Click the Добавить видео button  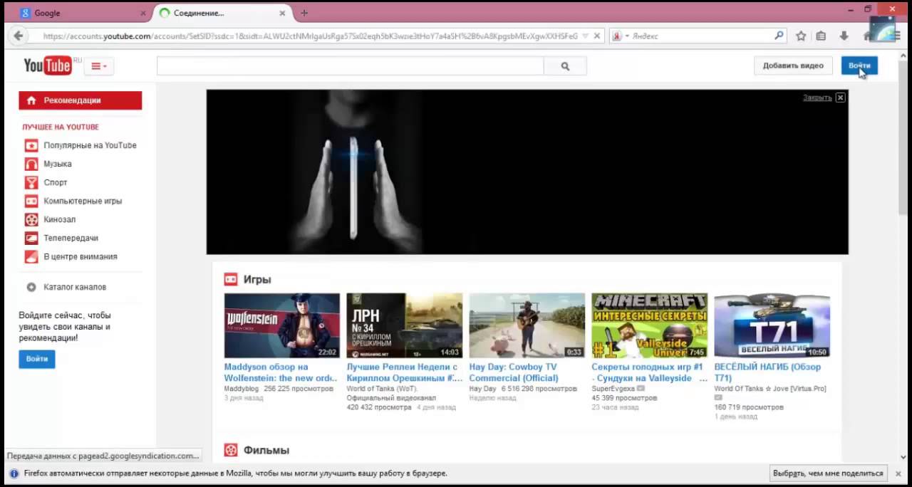click(793, 66)
